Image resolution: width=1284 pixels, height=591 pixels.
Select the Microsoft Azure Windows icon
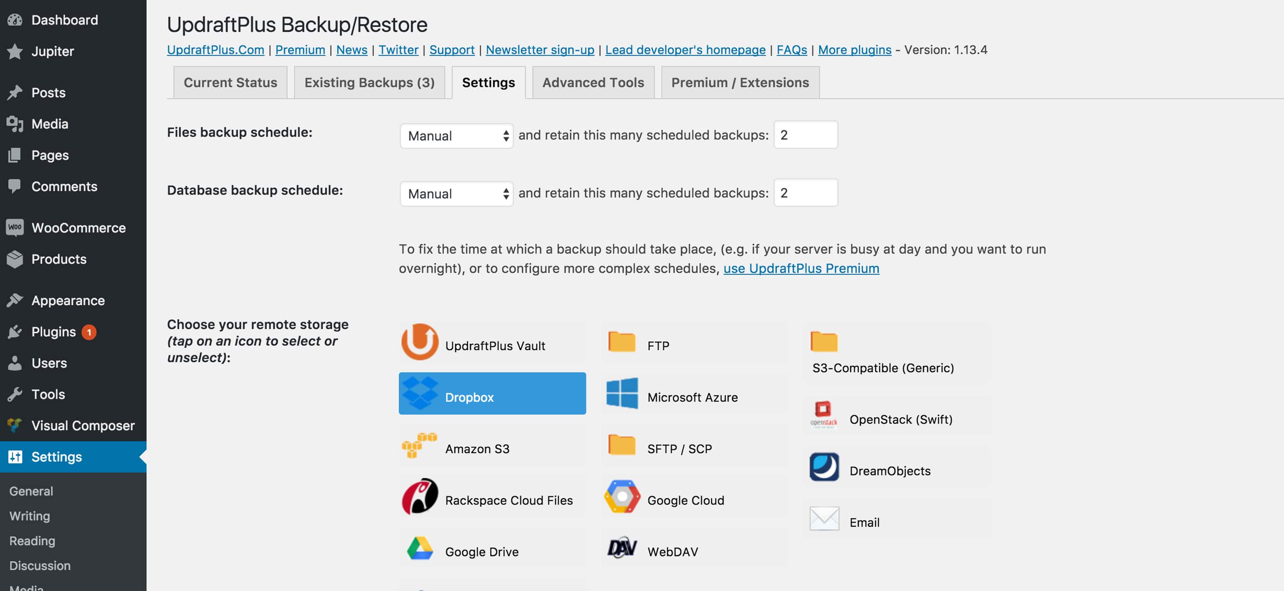point(621,394)
